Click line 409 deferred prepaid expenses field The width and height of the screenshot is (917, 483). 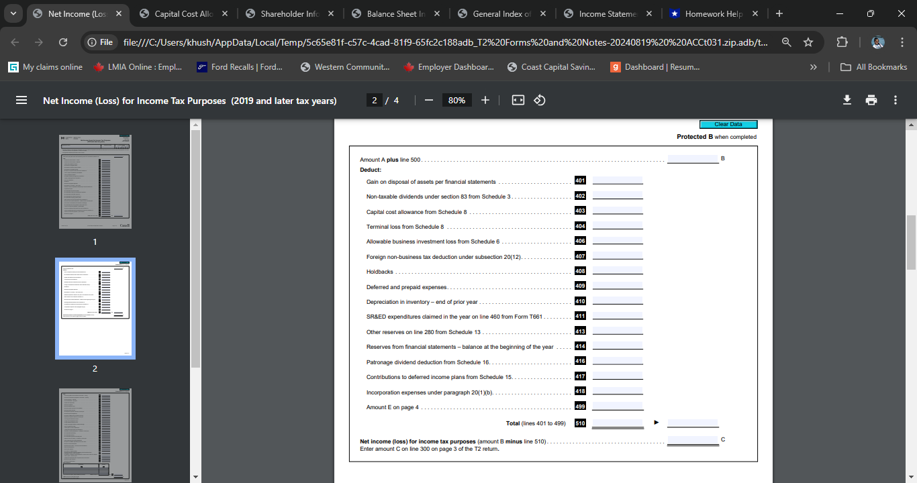tap(618, 286)
